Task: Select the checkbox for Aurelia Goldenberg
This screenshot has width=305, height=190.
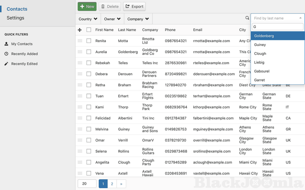Action: click(89, 52)
